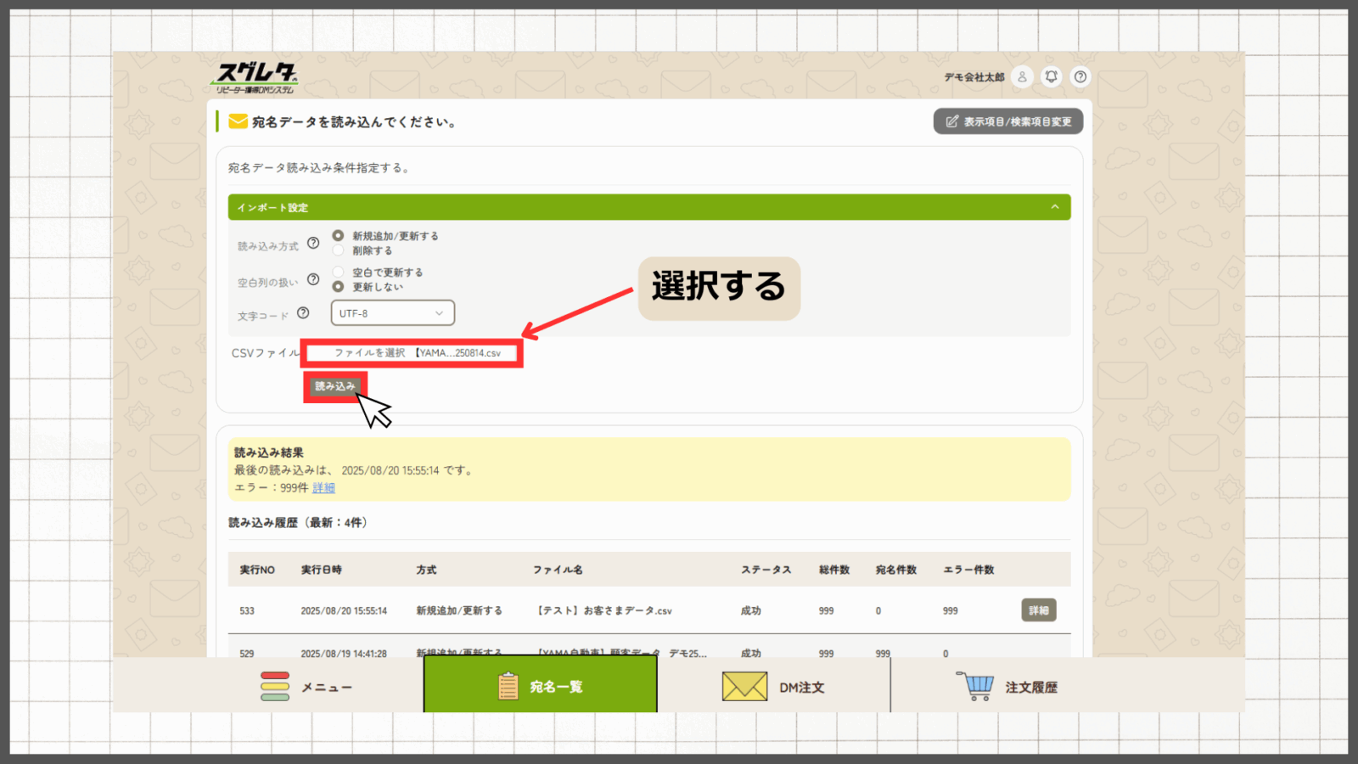Open the notification bell icon
This screenshot has width=1358, height=764.
tap(1051, 76)
